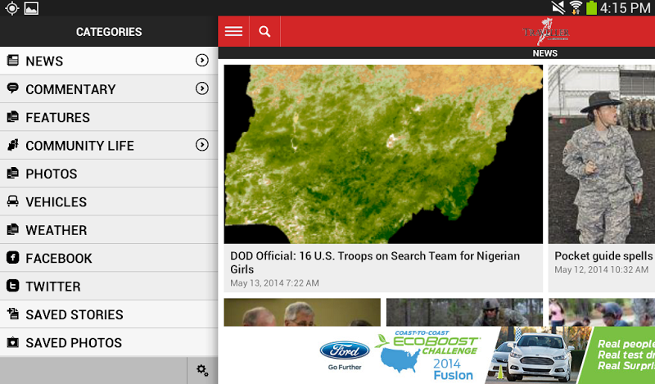Select the Vehicles car icon

[x=13, y=201]
